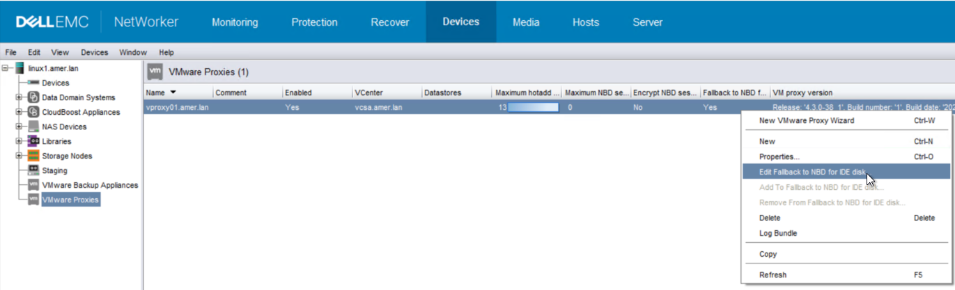Click the VMware Proxies tree icon
This screenshot has height=290, width=955.
pyautogui.click(x=33, y=200)
